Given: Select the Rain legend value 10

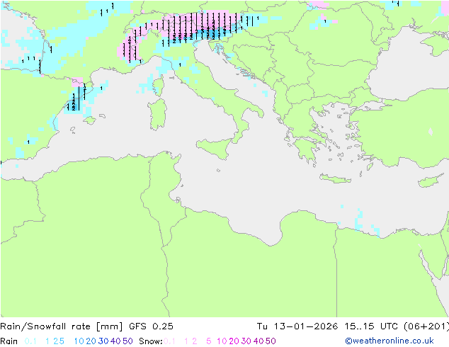Looking at the screenshot, I should [x=79, y=341].
